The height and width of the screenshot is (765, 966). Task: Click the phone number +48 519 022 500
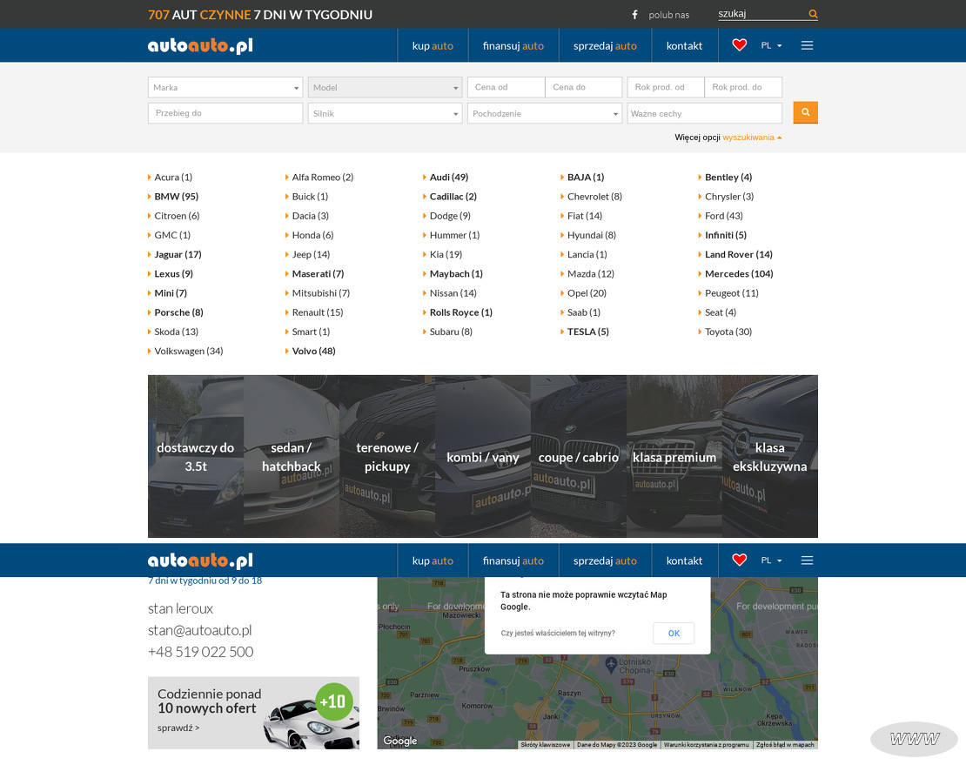[x=200, y=652]
